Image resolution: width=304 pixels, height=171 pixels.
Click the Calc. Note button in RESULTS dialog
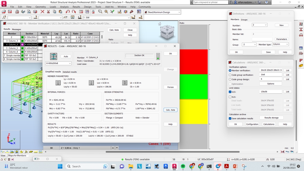[170, 110]
